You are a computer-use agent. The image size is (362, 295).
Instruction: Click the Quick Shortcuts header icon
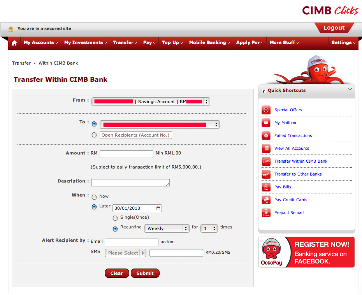click(264, 91)
